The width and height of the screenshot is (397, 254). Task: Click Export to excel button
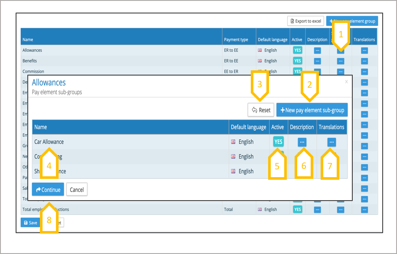(x=305, y=21)
